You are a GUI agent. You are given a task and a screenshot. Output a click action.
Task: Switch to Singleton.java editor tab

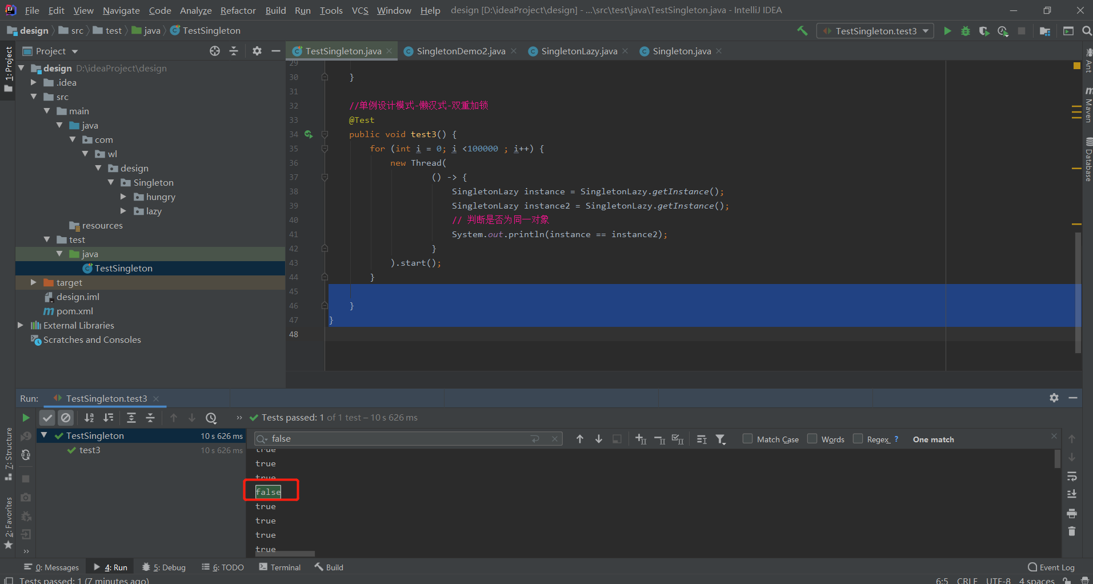682,51
